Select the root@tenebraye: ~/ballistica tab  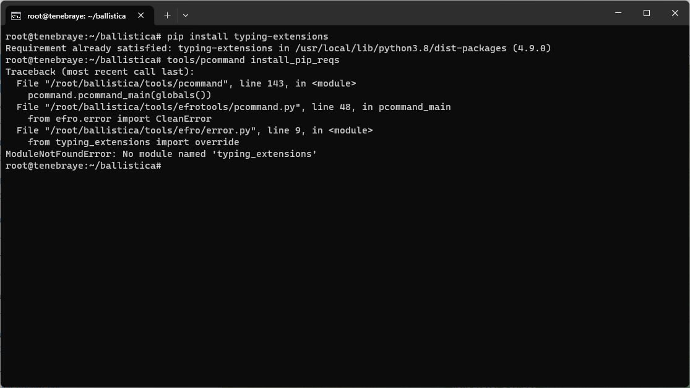pyautogui.click(x=76, y=15)
